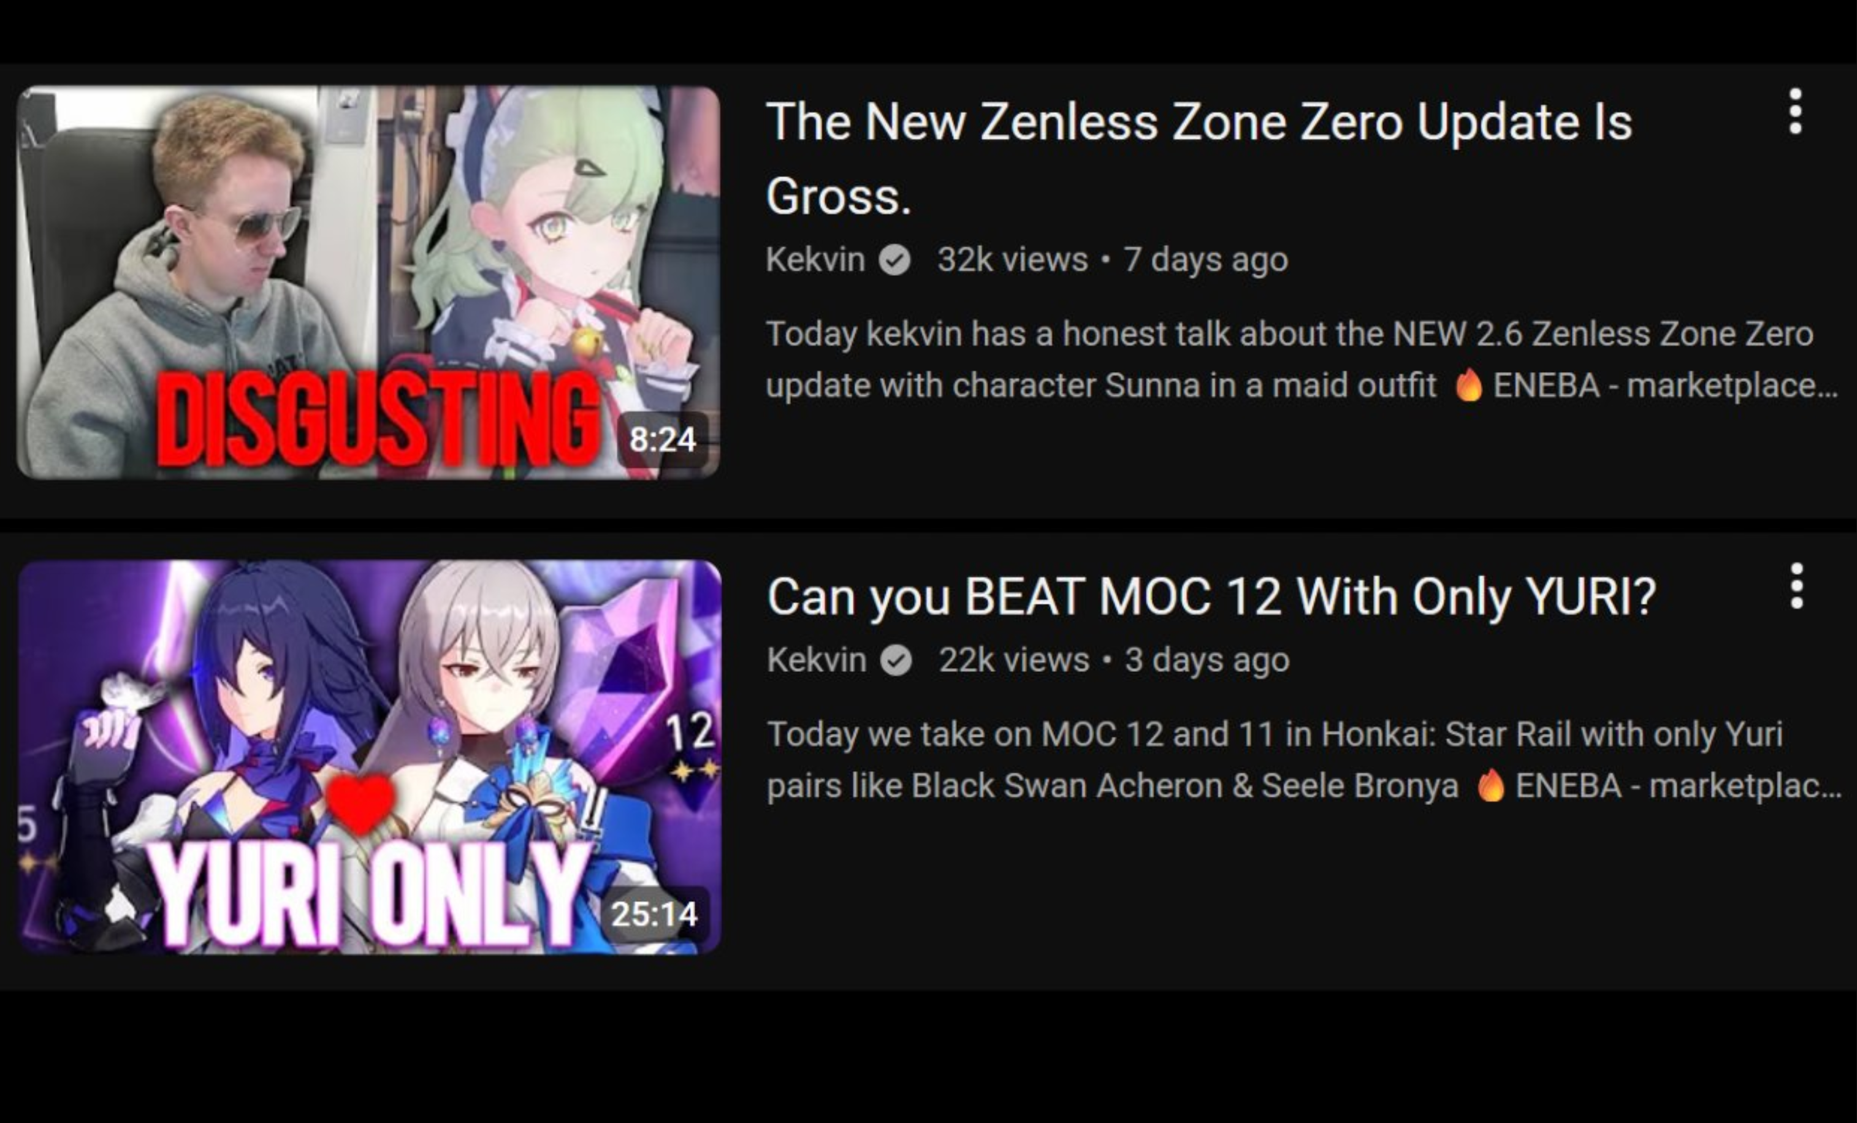1857x1123 pixels.
Task: Click '7 days ago' upload date
Action: tap(1206, 260)
